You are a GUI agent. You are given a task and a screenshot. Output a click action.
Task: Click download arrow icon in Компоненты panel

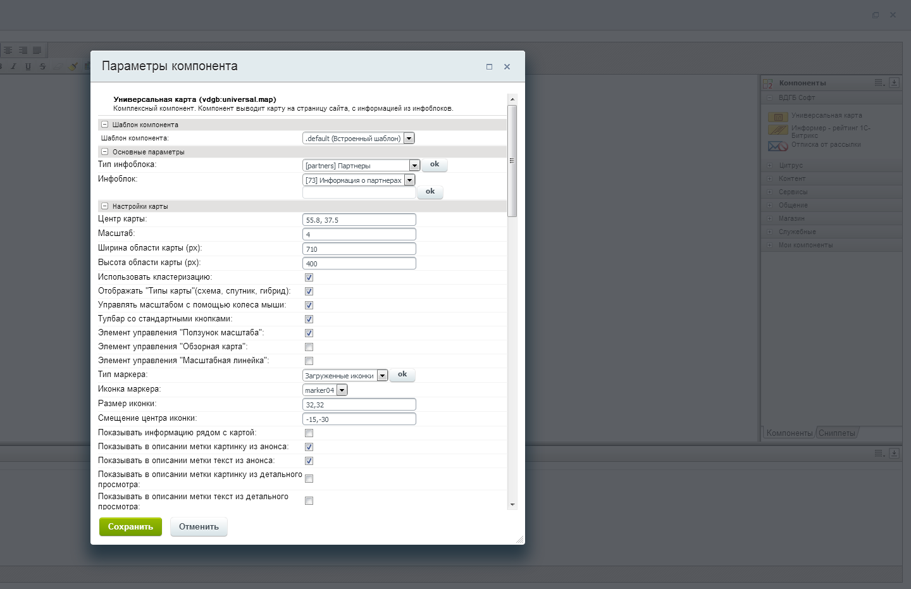click(894, 82)
